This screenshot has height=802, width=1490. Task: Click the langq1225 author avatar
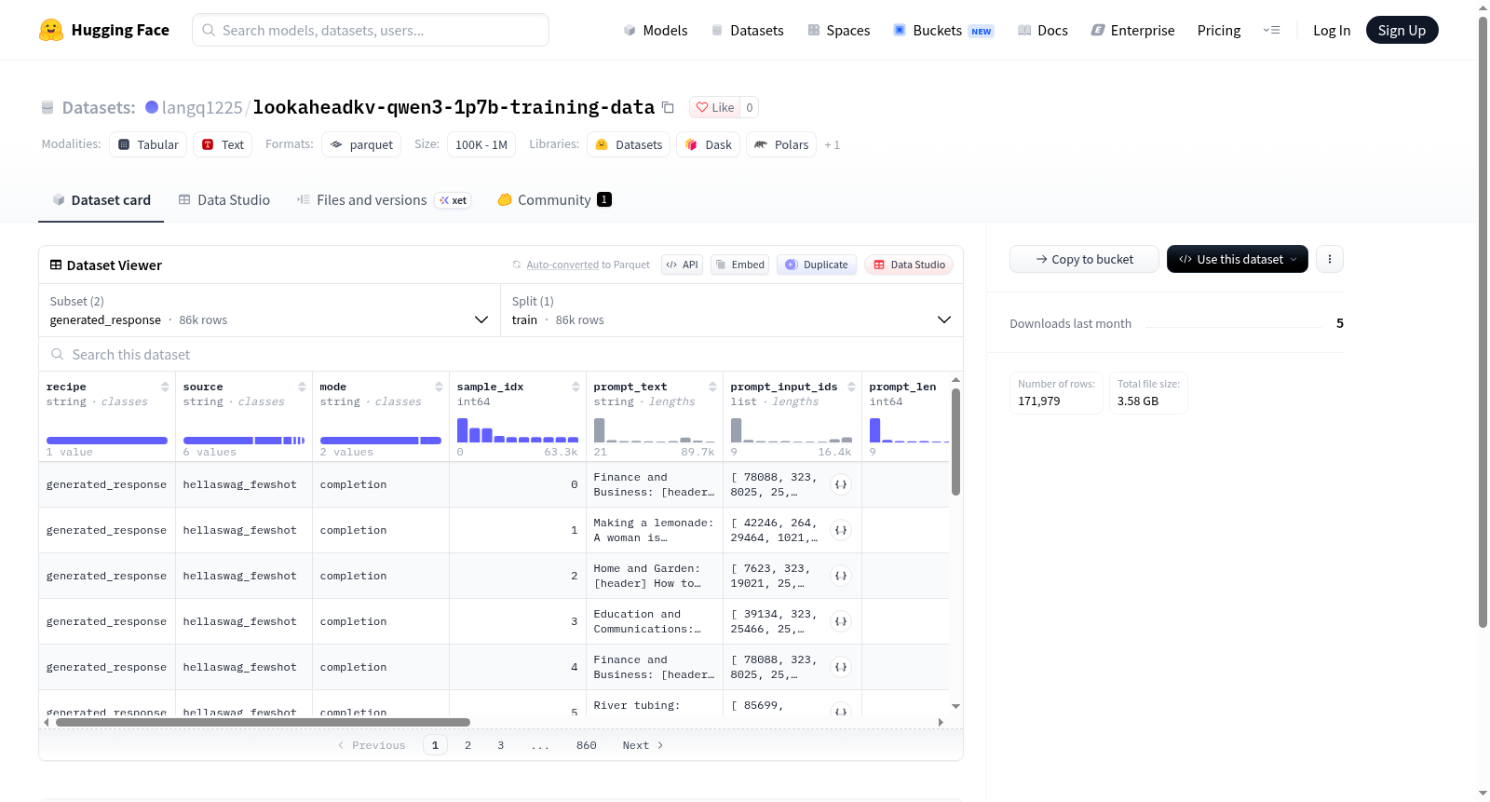pyautogui.click(x=152, y=107)
